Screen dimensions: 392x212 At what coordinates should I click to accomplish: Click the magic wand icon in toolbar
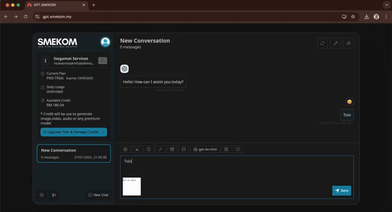(160, 149)
